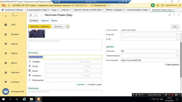Open File Explorer from taskbar
The image size is (182, 102).
[x=32, y=99]
